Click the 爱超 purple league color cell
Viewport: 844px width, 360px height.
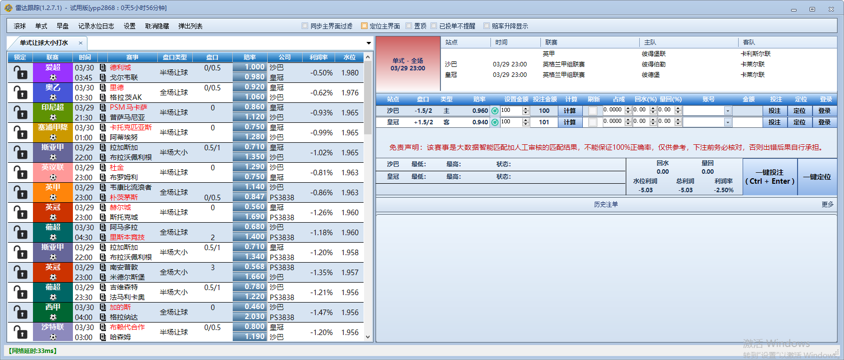click(53, 68)
